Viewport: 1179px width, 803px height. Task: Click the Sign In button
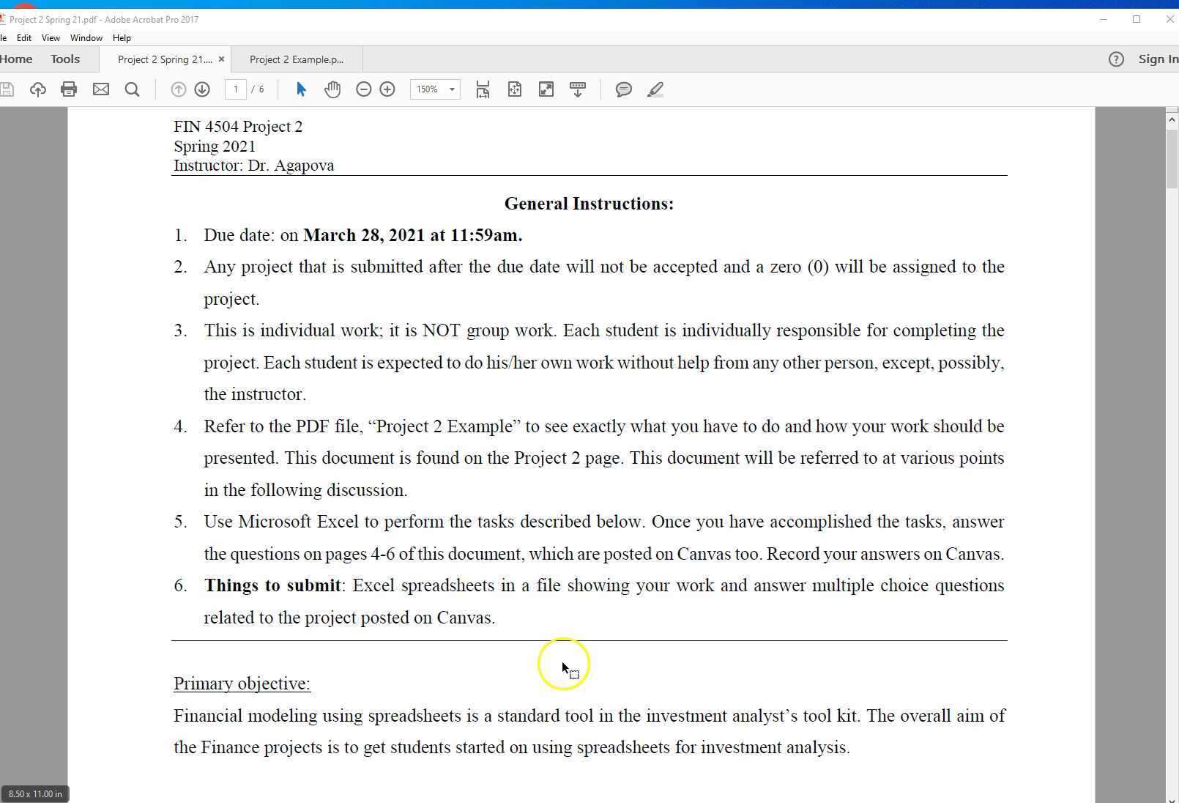tap(1158, 59)
